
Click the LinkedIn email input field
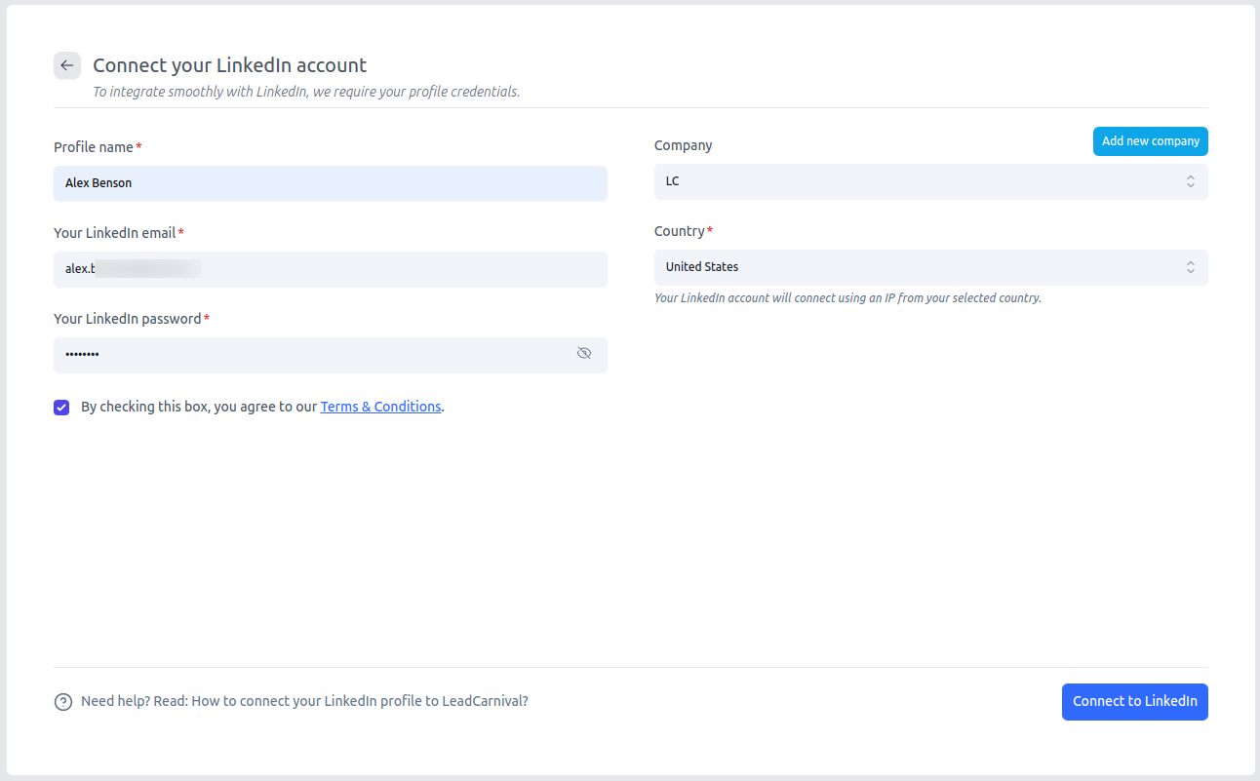330,268
